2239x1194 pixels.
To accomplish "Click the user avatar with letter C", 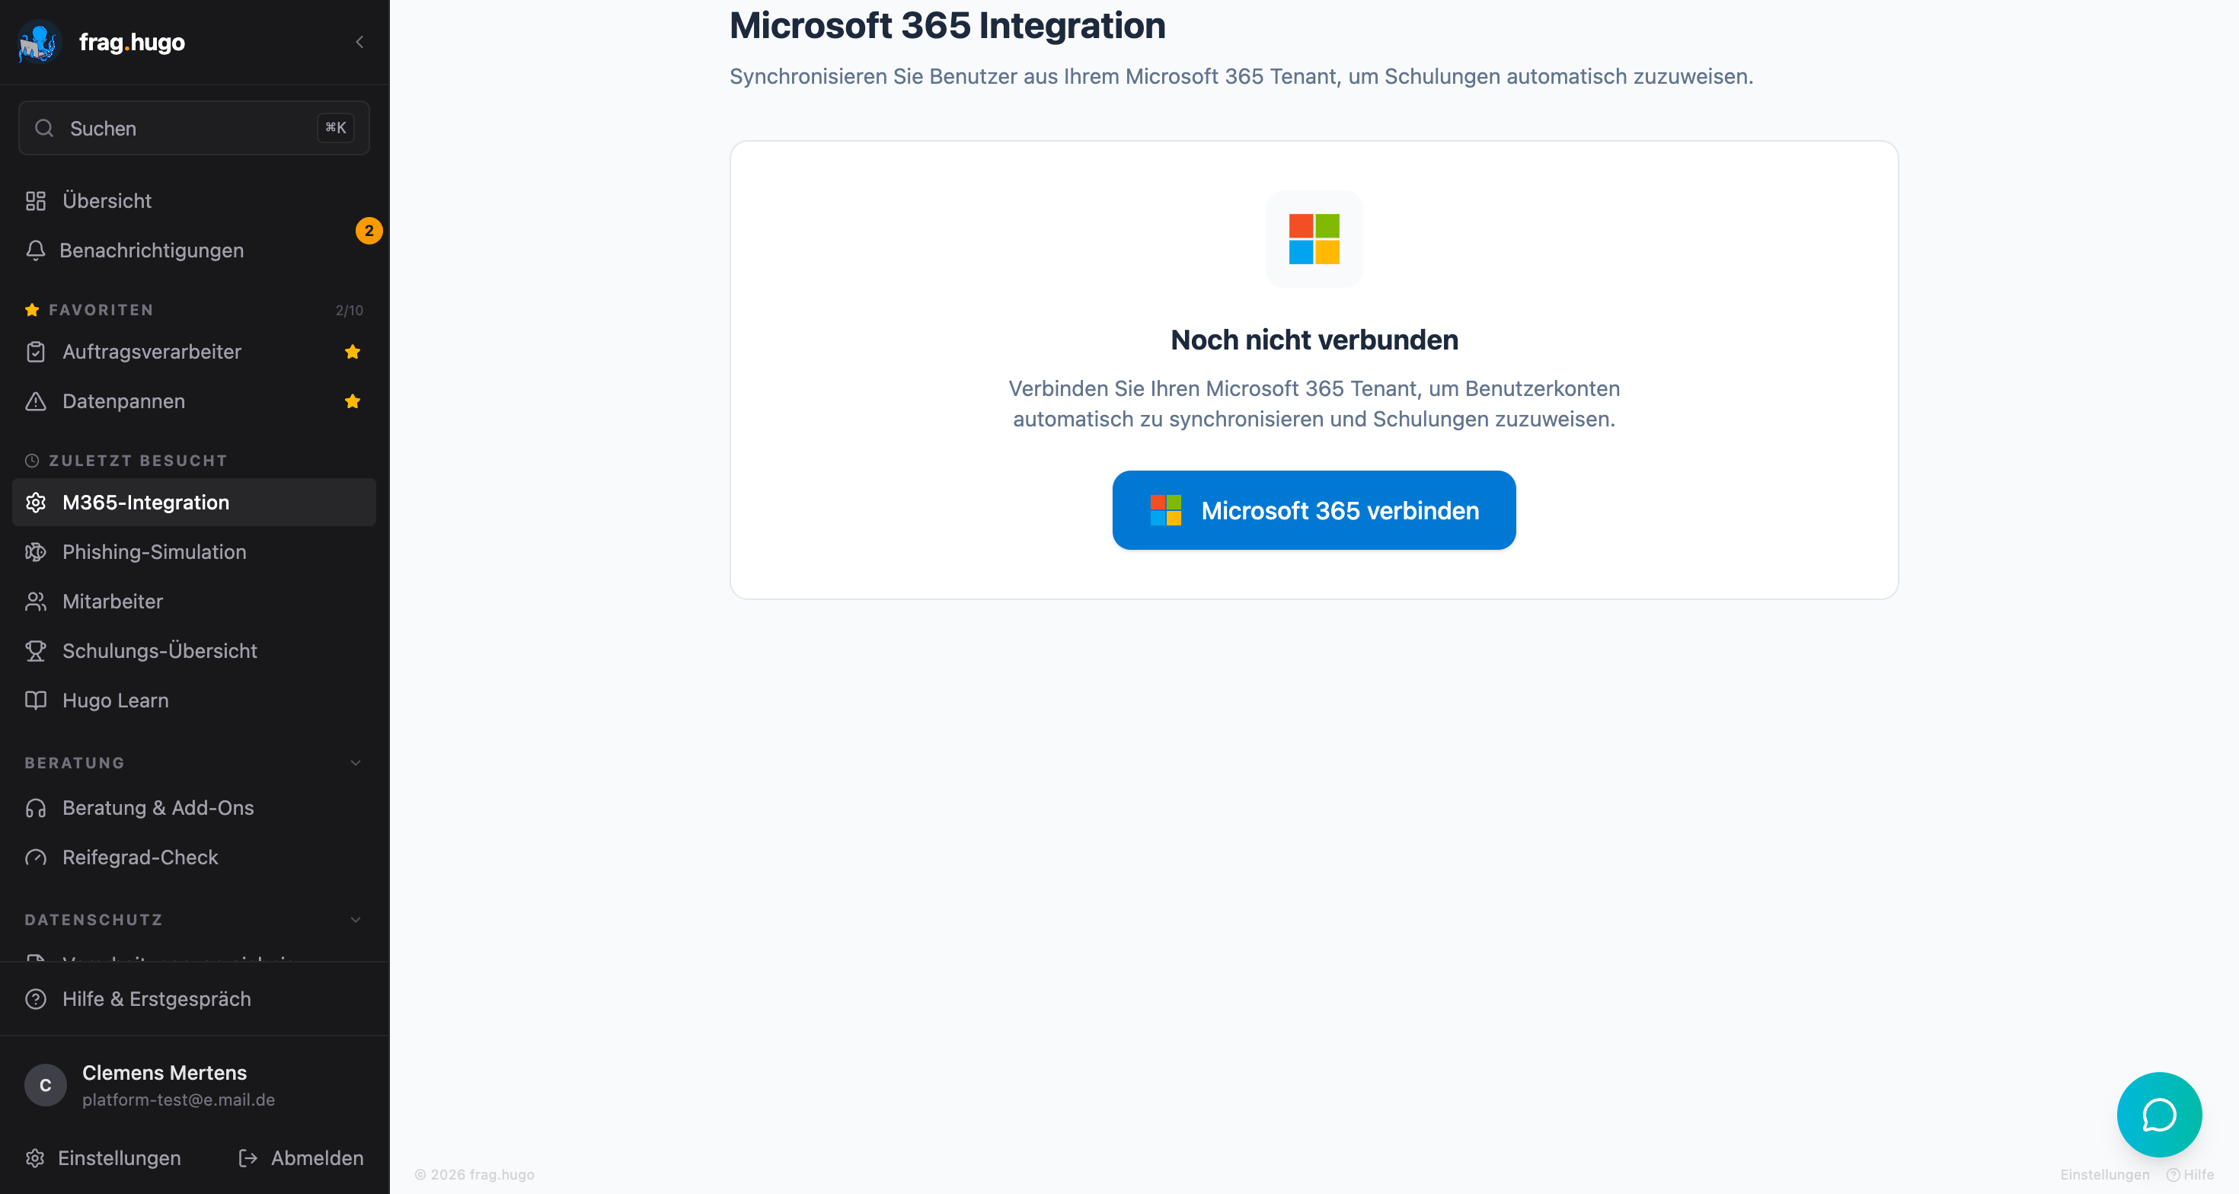I will 45,1085.
